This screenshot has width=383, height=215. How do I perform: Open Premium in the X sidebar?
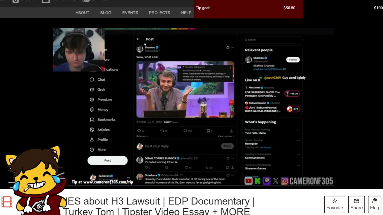[101, 100]
